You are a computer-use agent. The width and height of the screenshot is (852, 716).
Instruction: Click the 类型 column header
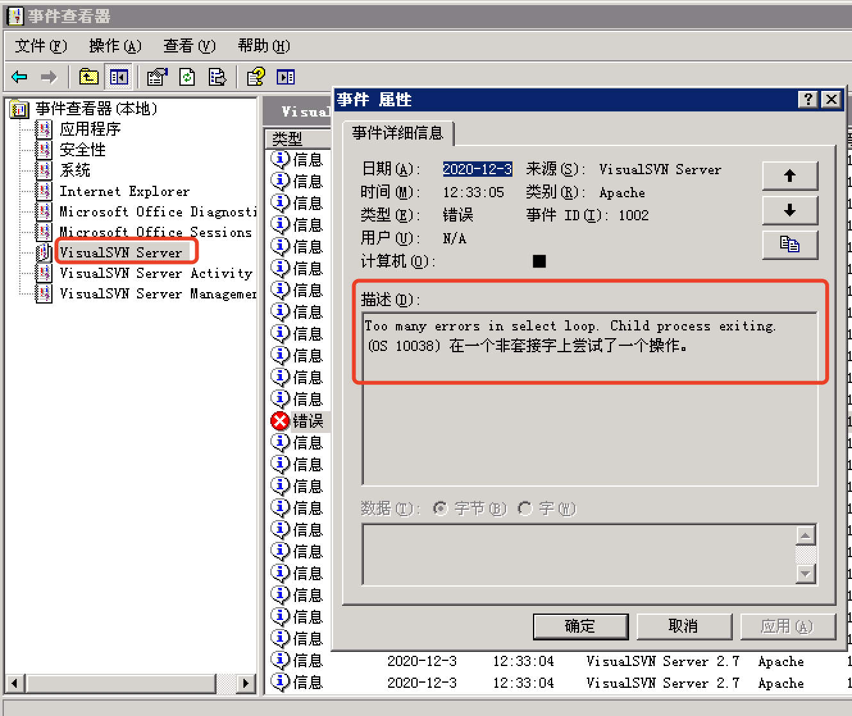(x=298, y=138)
